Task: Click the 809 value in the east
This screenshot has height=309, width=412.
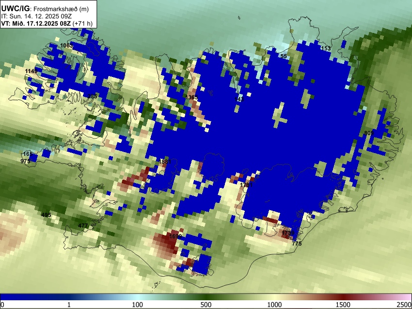Action: coord(369,133)
